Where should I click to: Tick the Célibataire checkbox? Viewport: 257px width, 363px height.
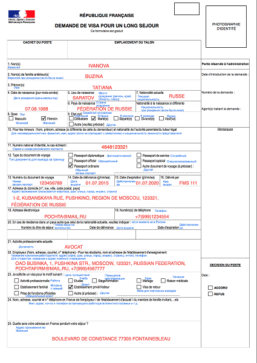(x=71, y=119)
